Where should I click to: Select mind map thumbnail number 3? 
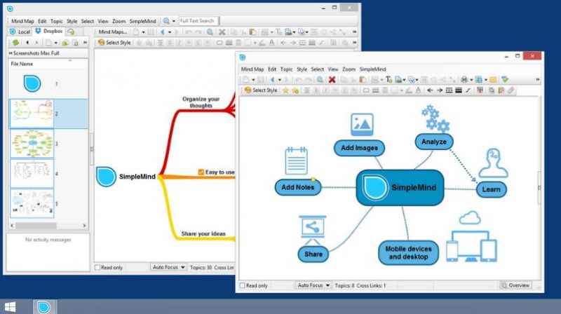coord(32,144)
